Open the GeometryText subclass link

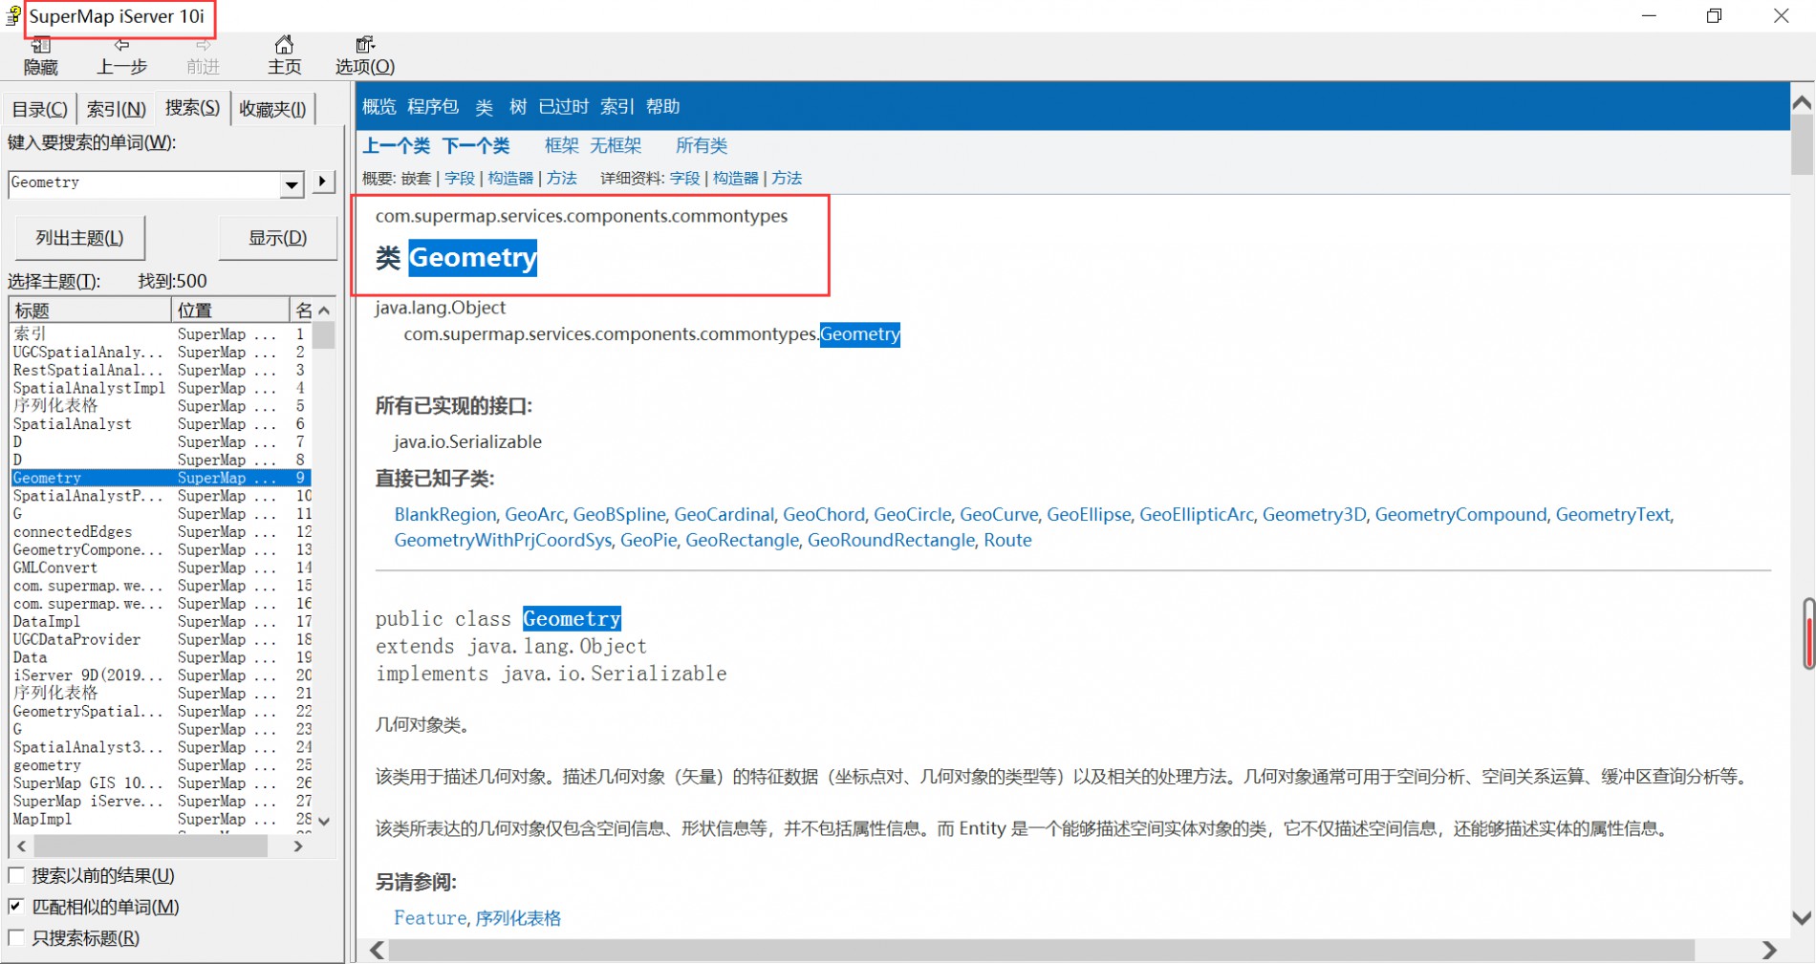[1613, 514]
